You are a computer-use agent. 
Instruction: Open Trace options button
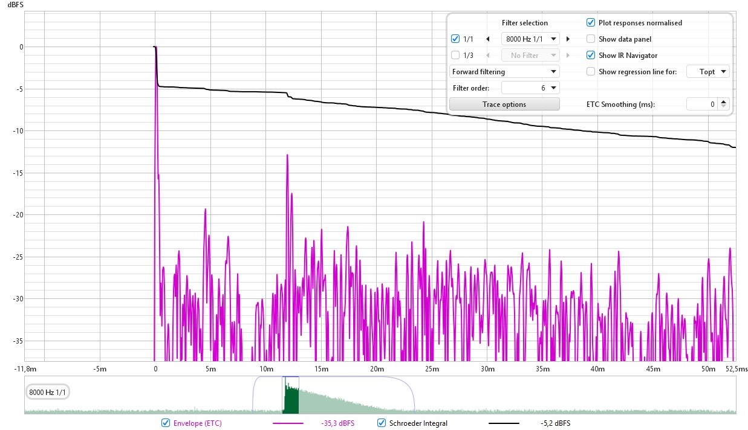tap(504, 104)
